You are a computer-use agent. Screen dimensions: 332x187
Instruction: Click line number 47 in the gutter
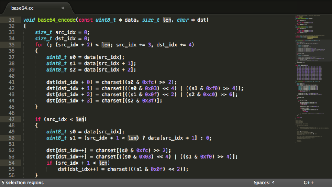(x=12, y=119)
